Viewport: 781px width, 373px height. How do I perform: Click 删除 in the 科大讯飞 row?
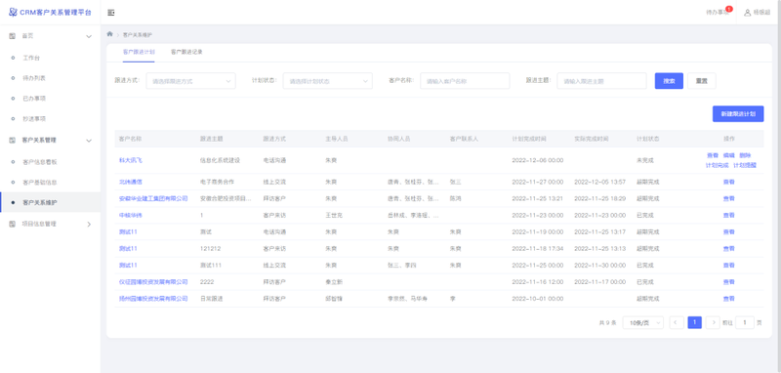click(745, 155)
